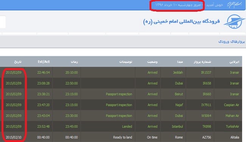Click actual time 22:46:54
Viewport: 246px width, 142px height.
pyautogui.click(x=44, y=72)
